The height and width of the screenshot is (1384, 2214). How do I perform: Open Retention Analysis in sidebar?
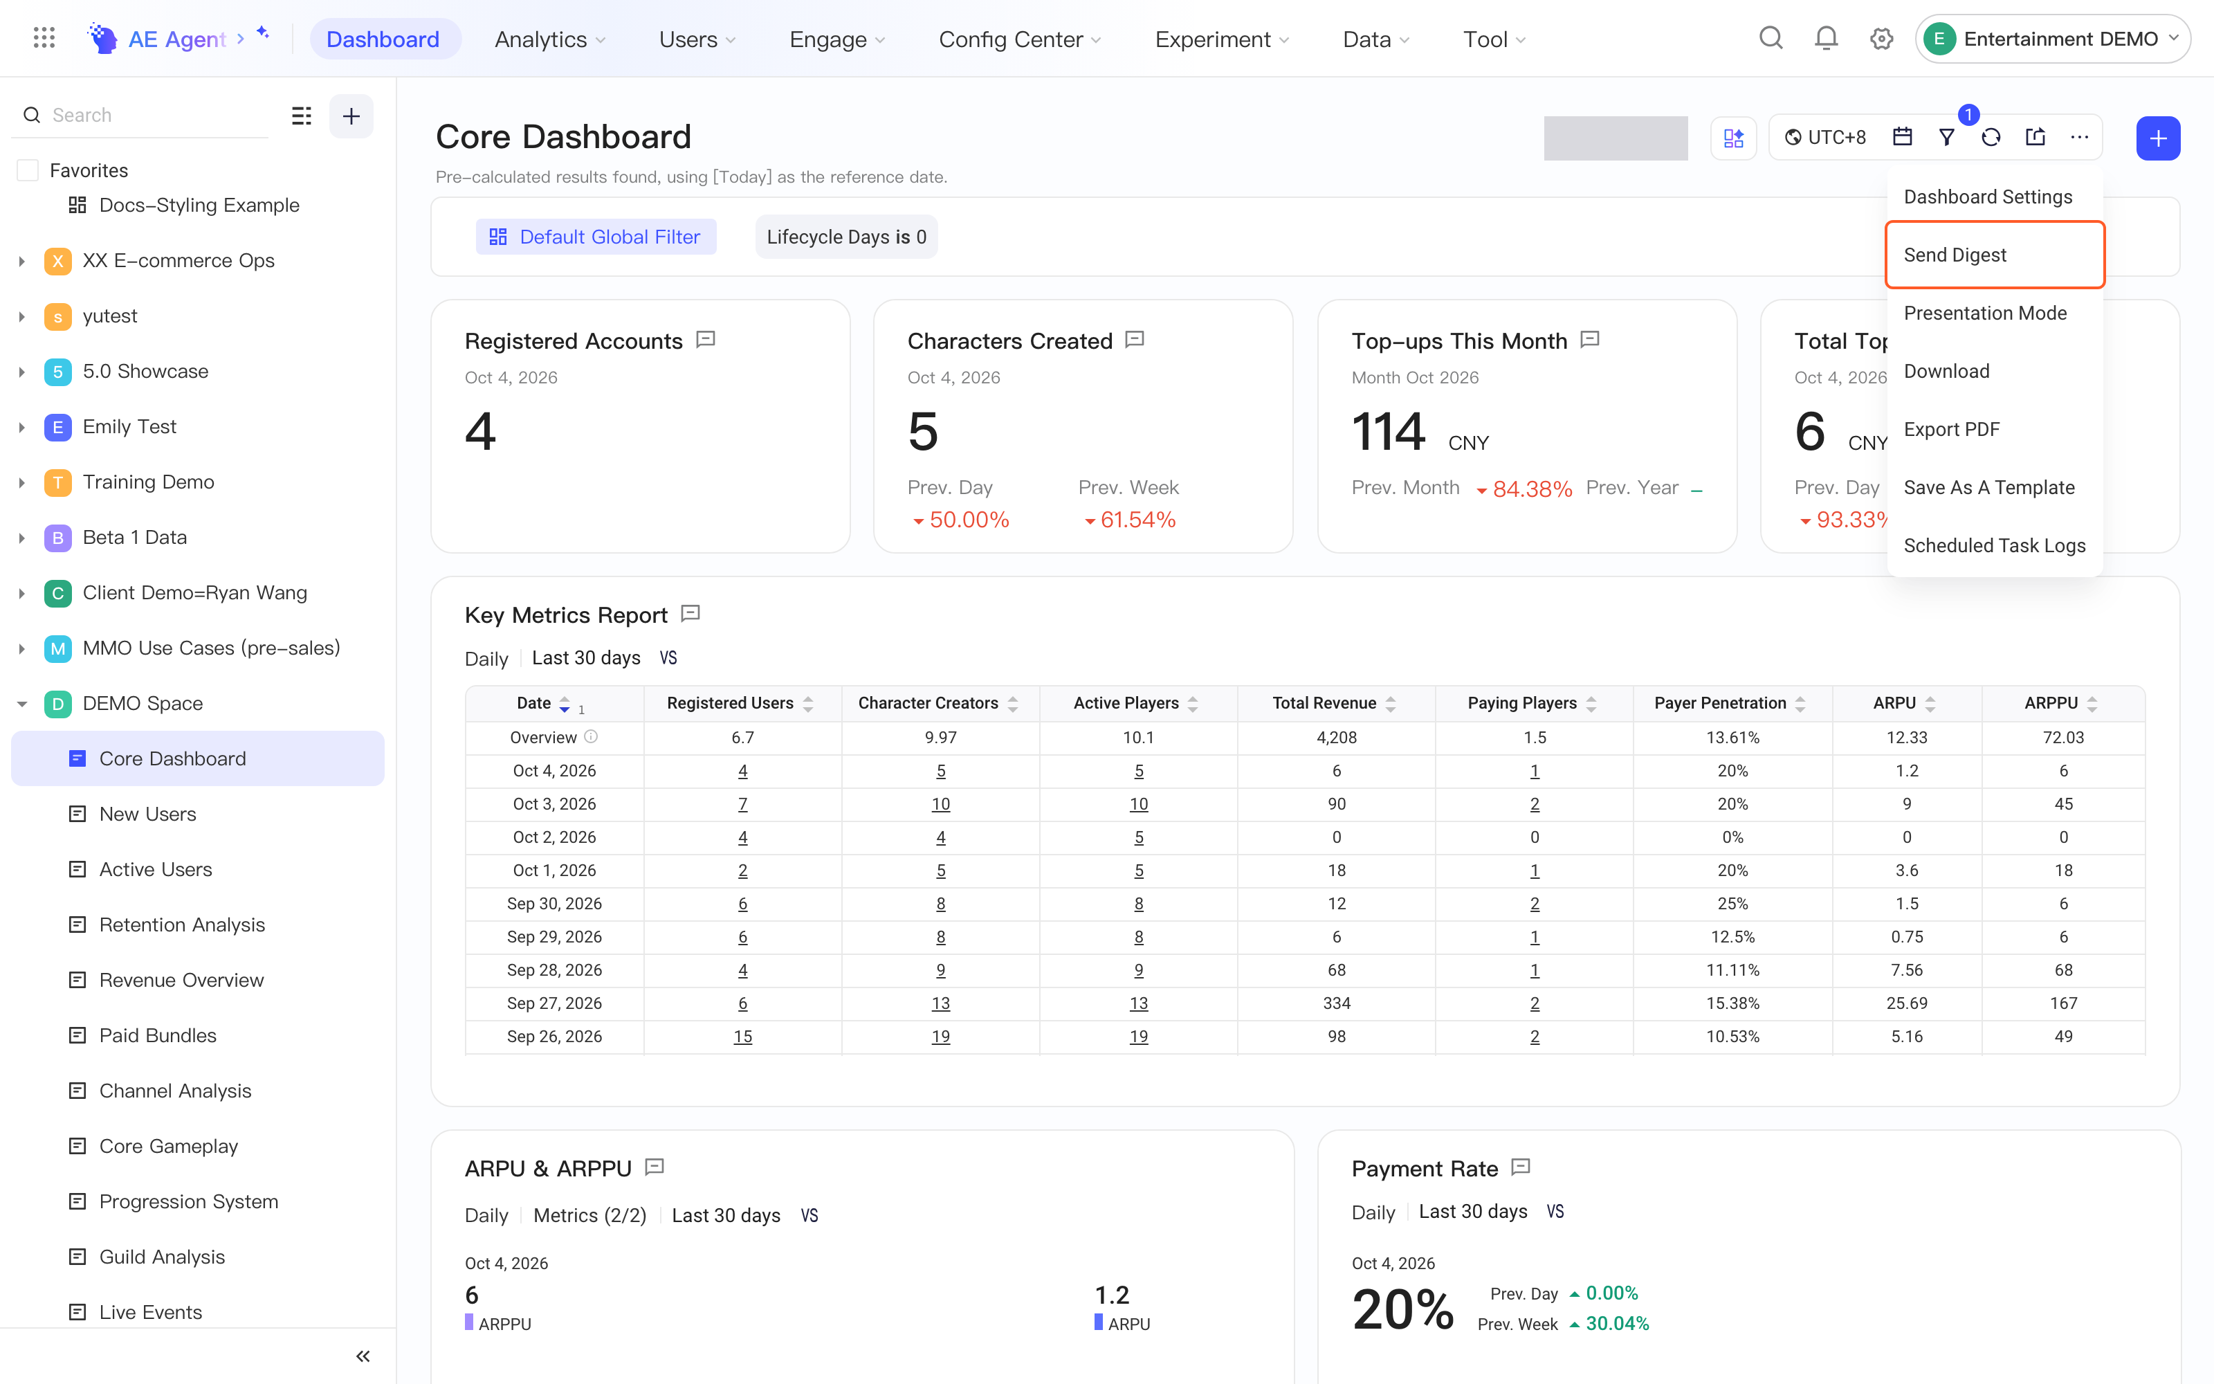198,925
